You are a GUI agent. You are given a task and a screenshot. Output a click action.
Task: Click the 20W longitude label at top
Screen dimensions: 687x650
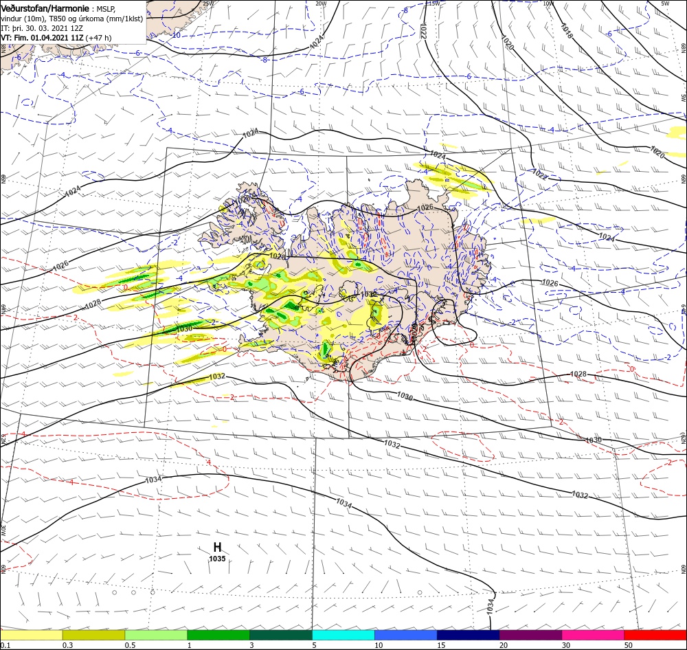[321, 3]
